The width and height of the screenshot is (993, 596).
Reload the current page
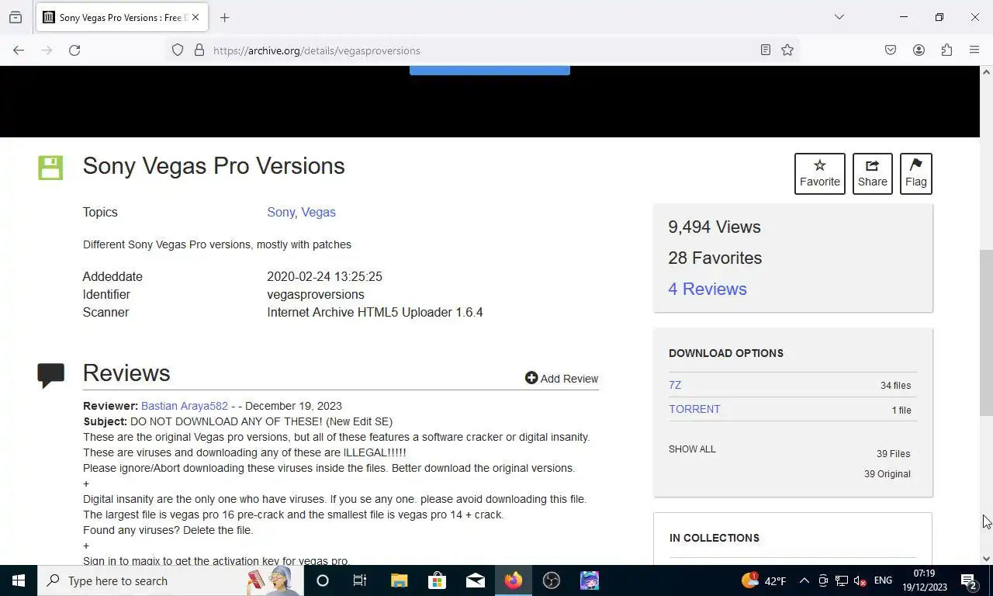74,50
